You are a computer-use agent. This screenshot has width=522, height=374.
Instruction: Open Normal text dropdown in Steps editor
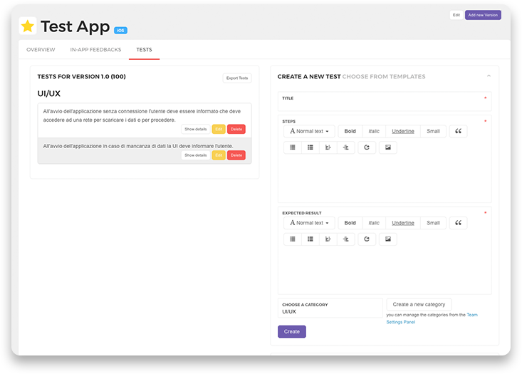pos(309,131)
